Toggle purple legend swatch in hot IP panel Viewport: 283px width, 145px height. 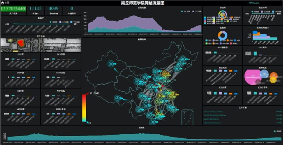(60, 22)
